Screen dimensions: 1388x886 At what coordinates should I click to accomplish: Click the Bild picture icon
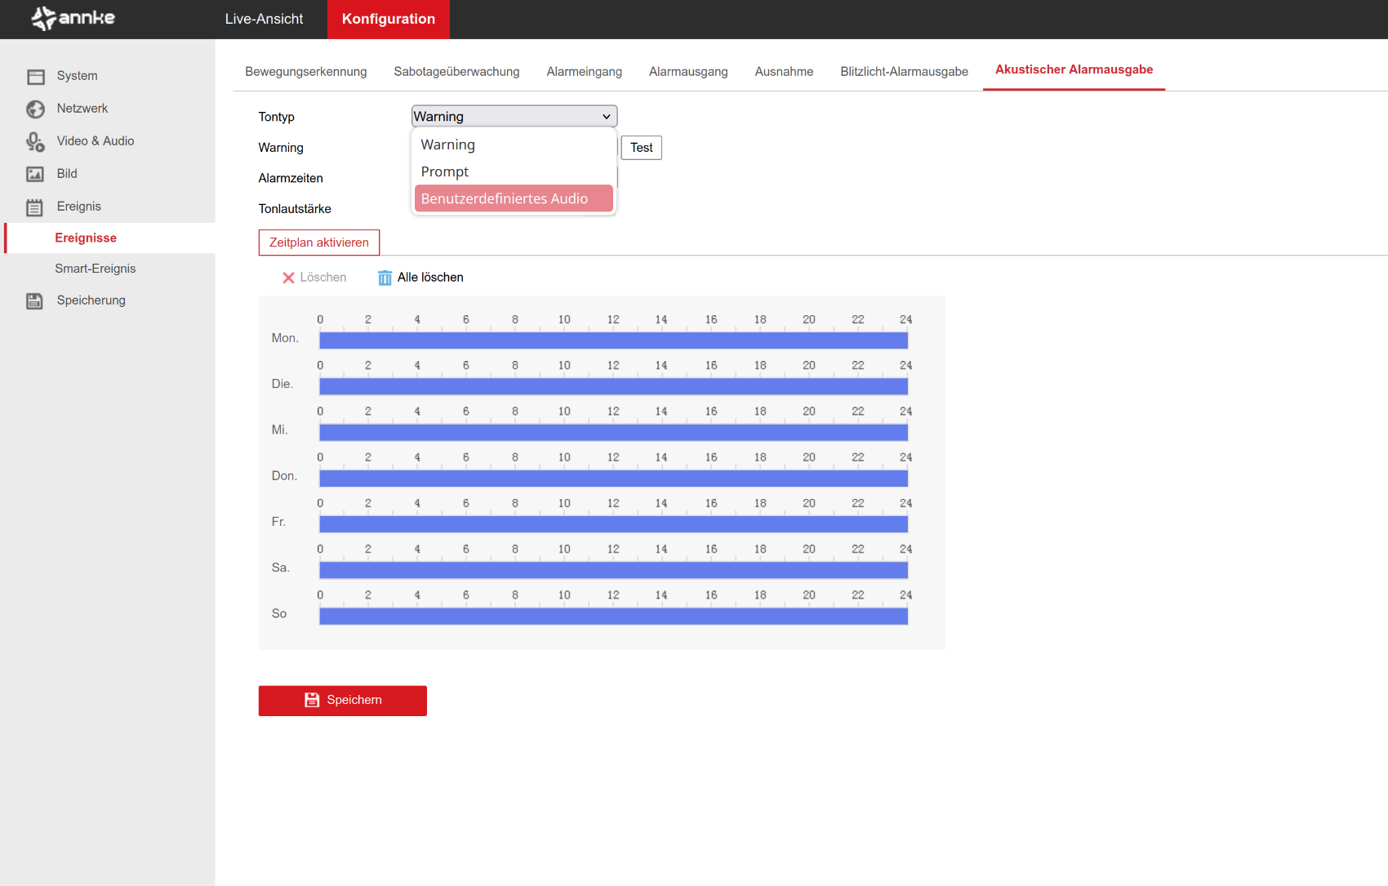tap(35, 174)
